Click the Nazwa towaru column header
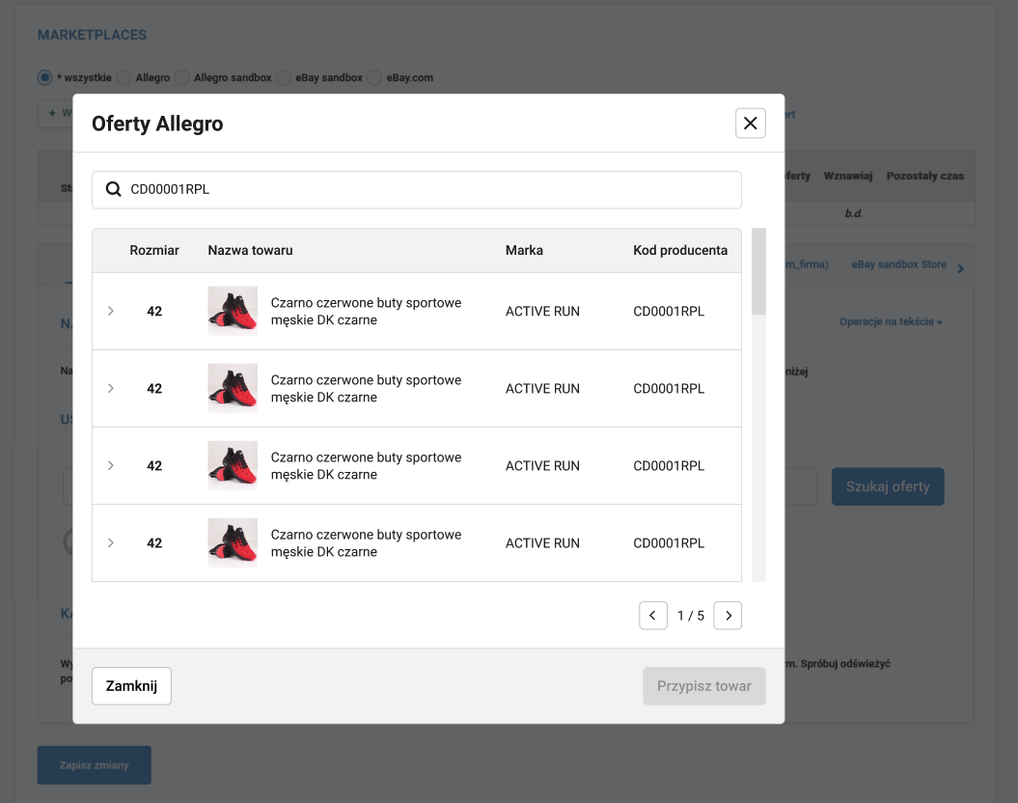1018x803 pixels. point(250,250)
